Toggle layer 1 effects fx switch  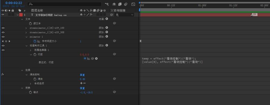coord(91,15)
